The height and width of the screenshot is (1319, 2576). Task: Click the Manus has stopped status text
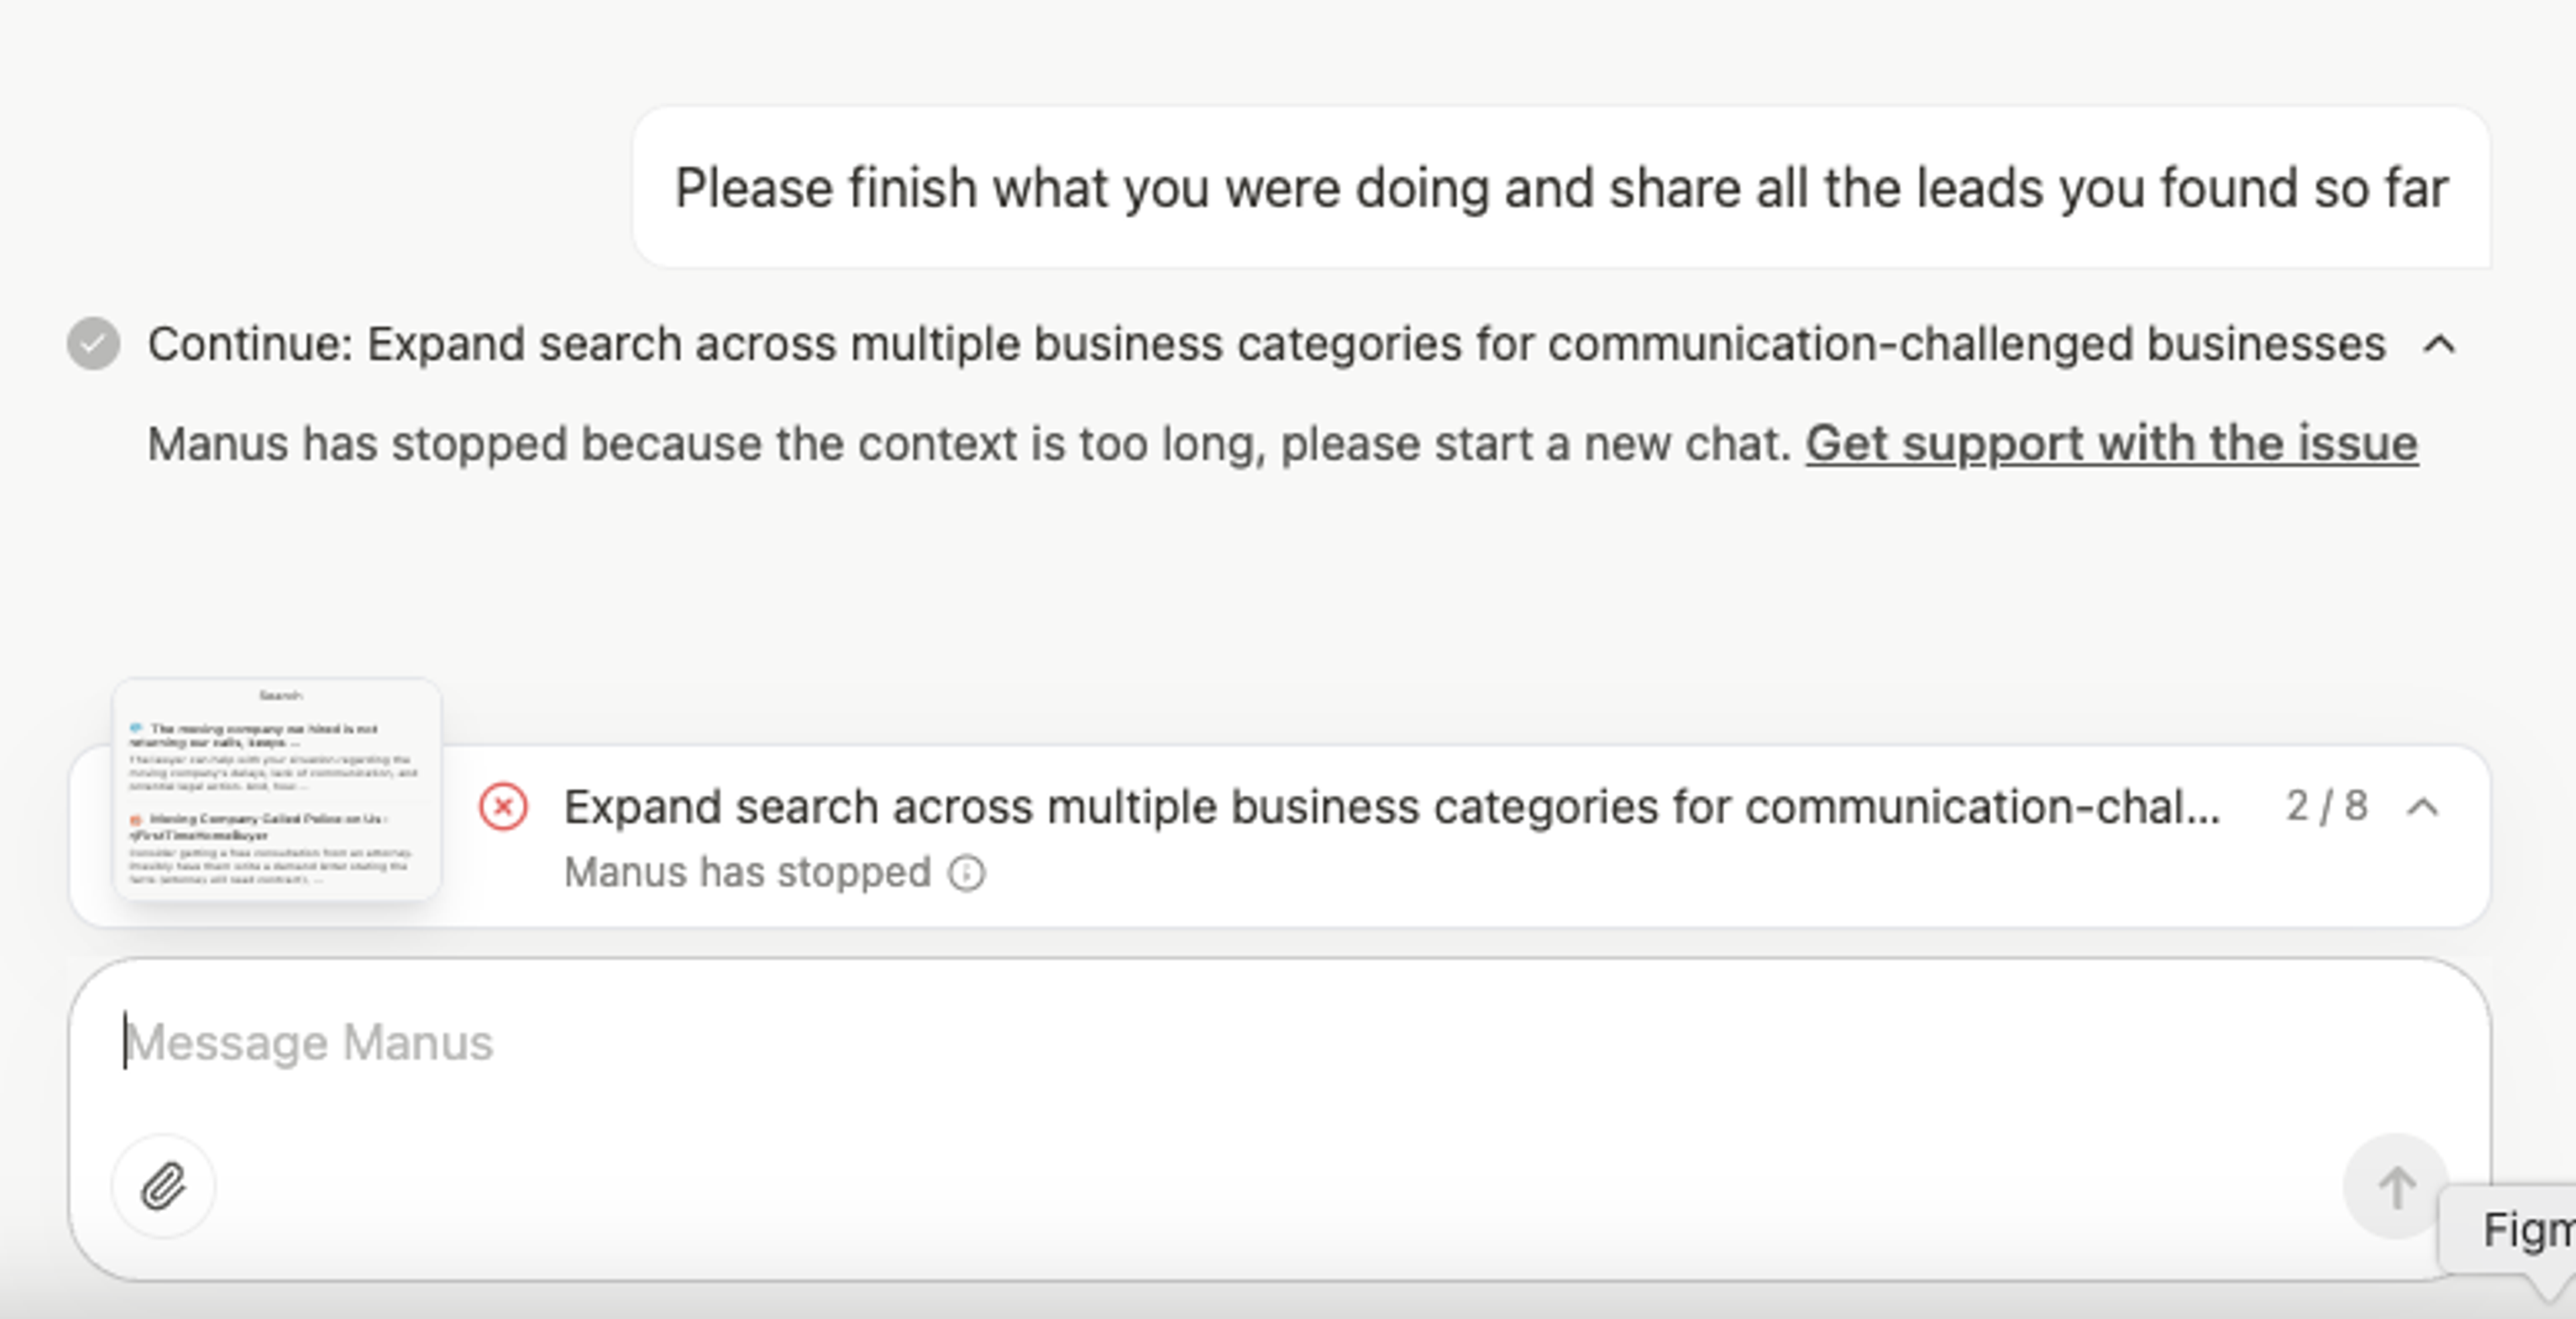(747, 873)
